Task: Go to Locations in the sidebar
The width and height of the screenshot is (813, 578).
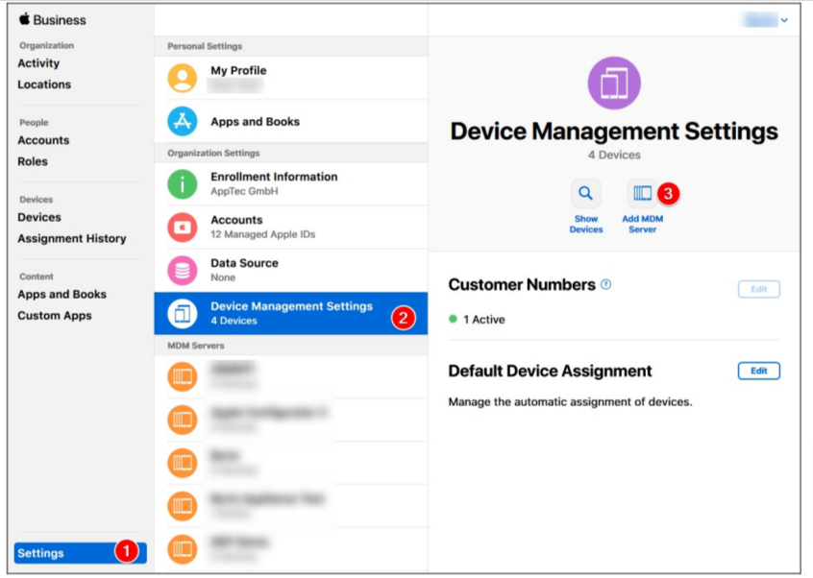Action: (x=44, y=84)
